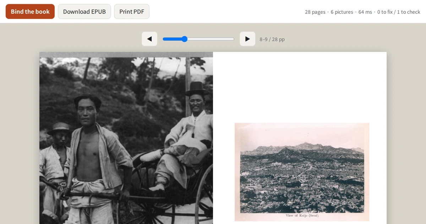Go to the previous page spread
The image size is (426, 224).
149,39
